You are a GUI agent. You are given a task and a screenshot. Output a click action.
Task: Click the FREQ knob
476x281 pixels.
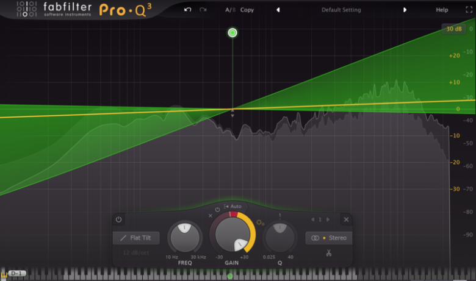(x=185, y=237)
